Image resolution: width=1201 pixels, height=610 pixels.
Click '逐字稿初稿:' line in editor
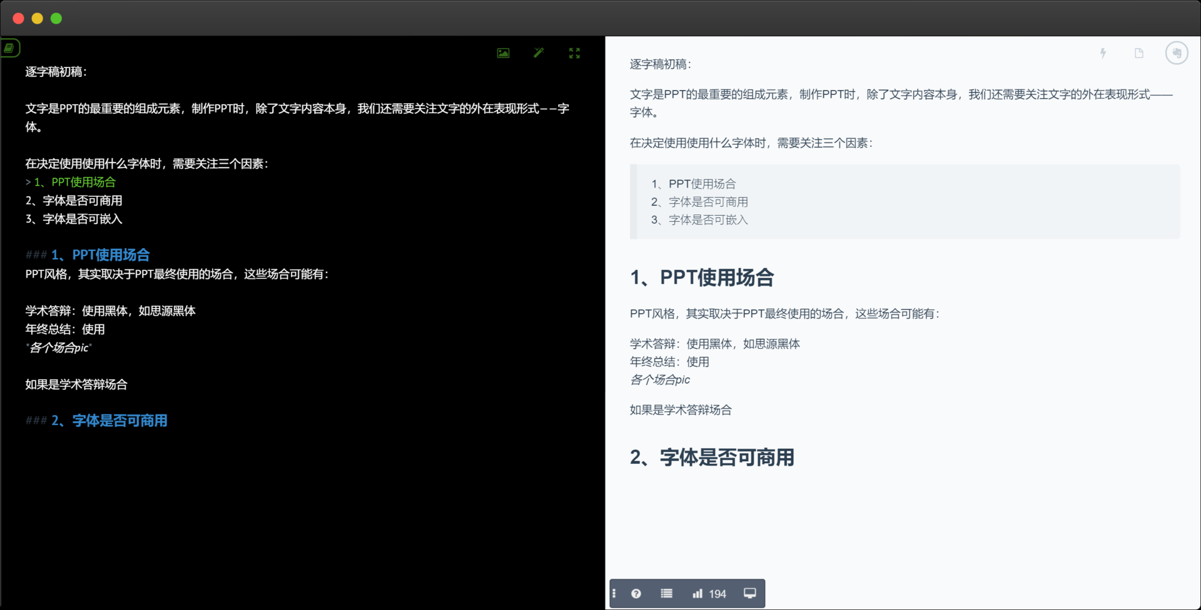[56, 72]
